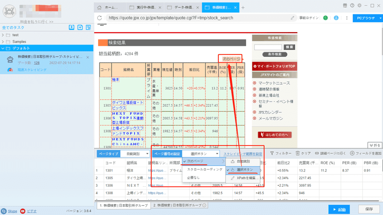
Task: Select 必要なし menu option
Action: (204, 178)
